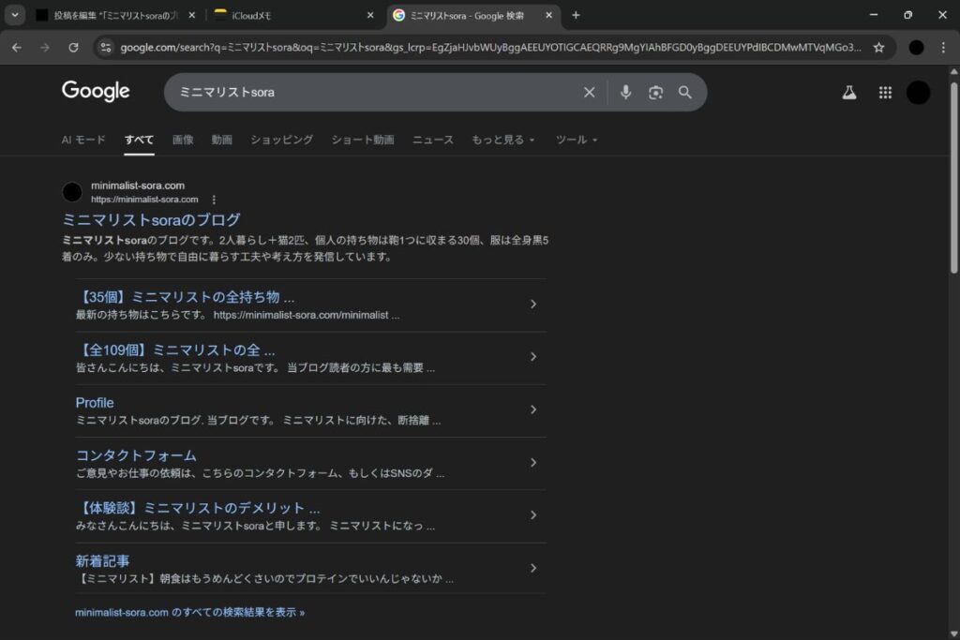Bookmark this page with star icon
960x640 pixels.
click(878, 47)
